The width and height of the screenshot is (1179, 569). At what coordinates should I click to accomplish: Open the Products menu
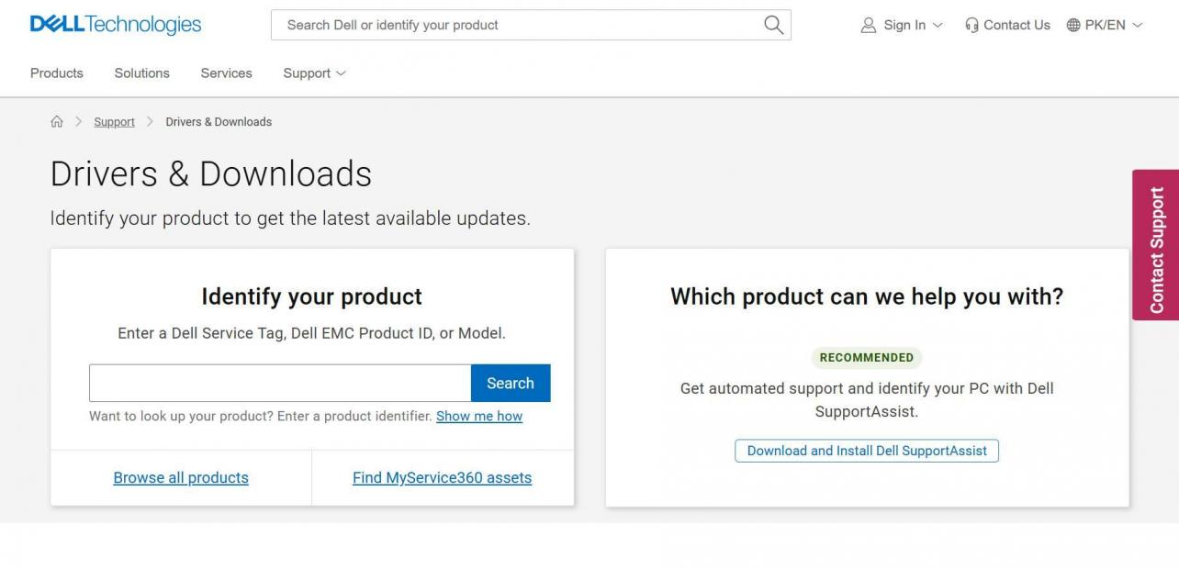[57, 73]
